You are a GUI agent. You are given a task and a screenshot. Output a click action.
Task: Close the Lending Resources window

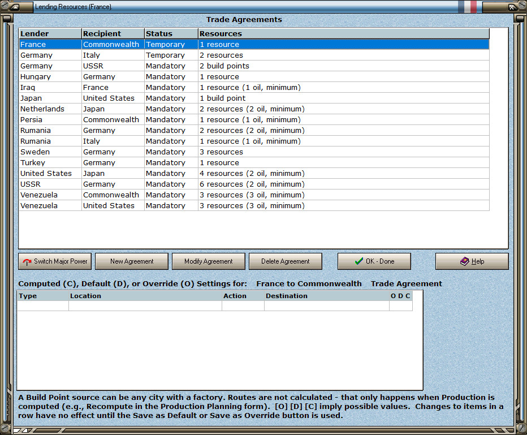[x=512, y=7]
